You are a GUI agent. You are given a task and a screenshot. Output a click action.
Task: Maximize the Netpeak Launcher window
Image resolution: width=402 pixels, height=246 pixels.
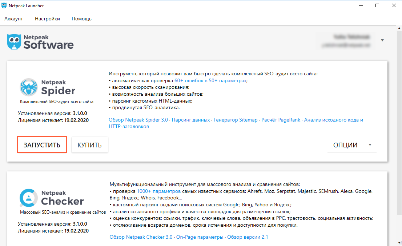pyautogui.click(x=377, y=5)
